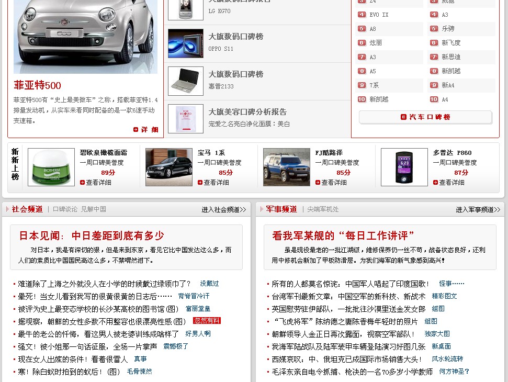Open the OPPO S11 product thumbnail

tap(186, 43)
